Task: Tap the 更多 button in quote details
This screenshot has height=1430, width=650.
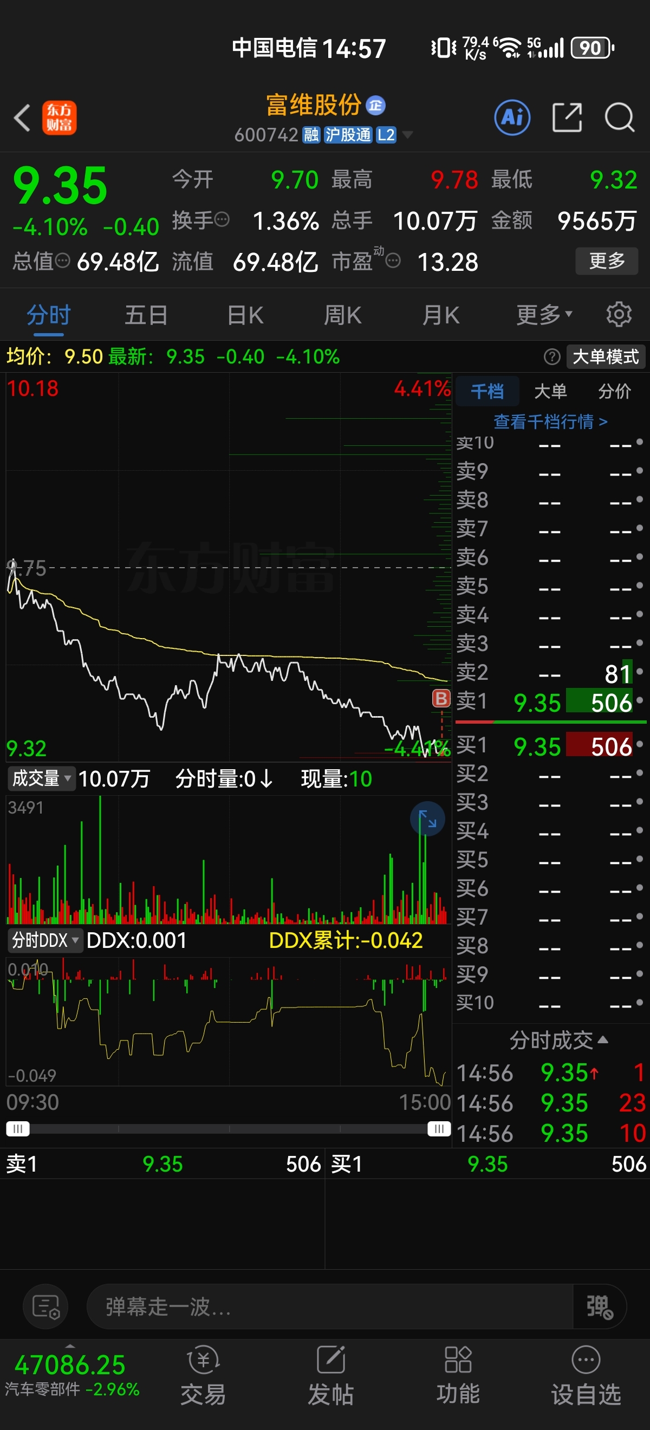Action: (x=606, y=261)
